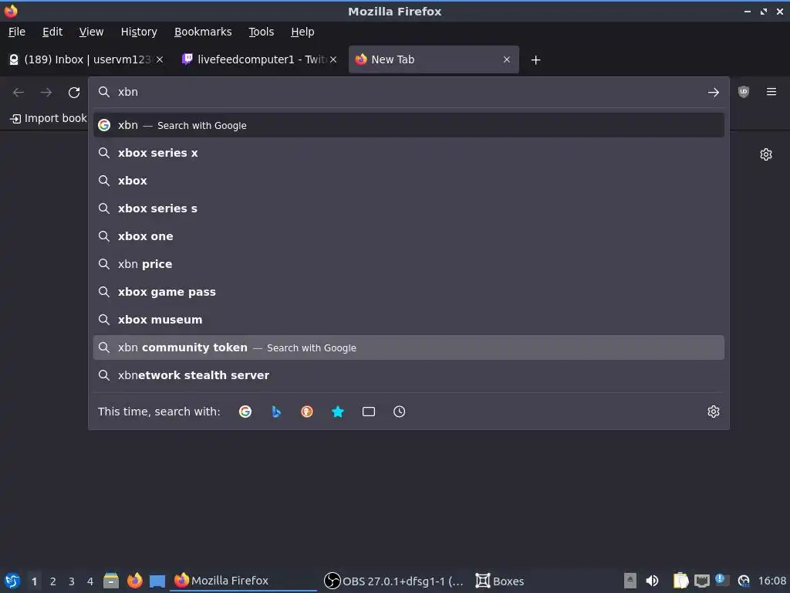Screen dimensions: 790x593
Task: Click the 16:08 clock in tray
Action: [x=771, y=581]
